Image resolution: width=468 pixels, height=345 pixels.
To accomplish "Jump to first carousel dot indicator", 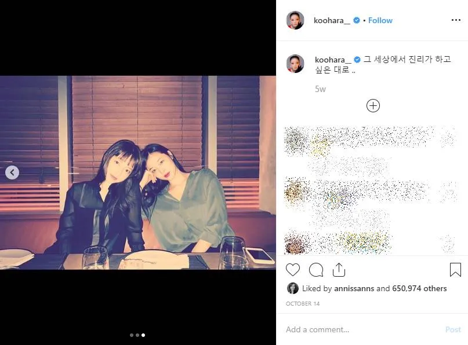I will coord(132,335).
